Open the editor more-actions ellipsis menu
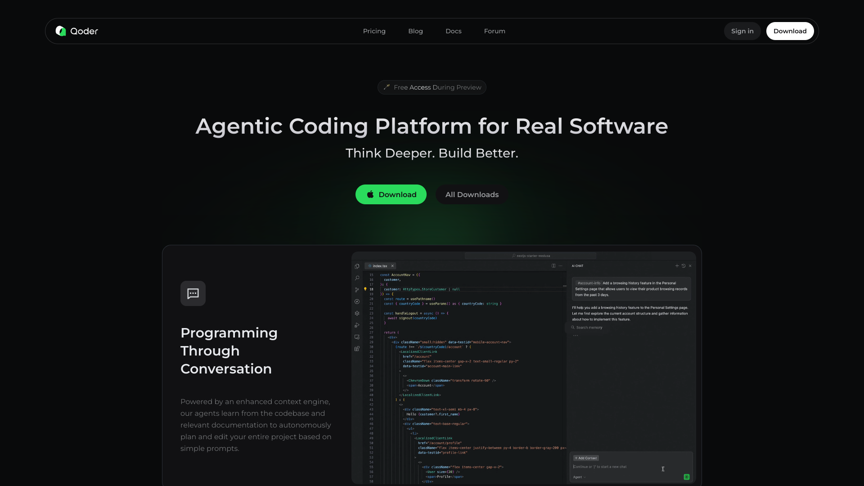This screenshot has width=864, height=486. [x=561, y=266]
